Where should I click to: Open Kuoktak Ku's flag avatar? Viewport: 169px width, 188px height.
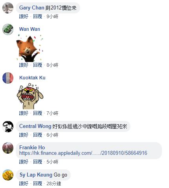point(8,78)
